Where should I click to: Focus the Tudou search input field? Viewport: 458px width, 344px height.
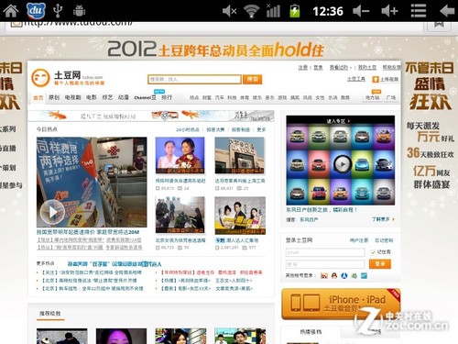coord(194,79)
